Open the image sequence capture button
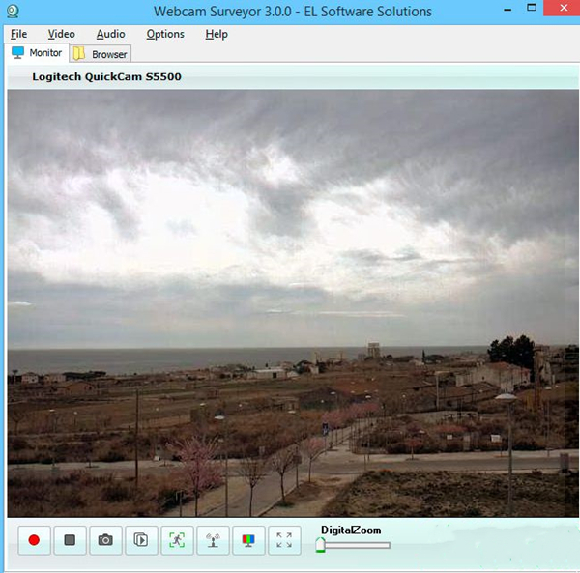 pos(141,540)
